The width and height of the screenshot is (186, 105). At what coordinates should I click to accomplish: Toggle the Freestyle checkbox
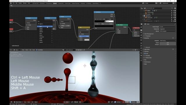(x=145, y=36)
